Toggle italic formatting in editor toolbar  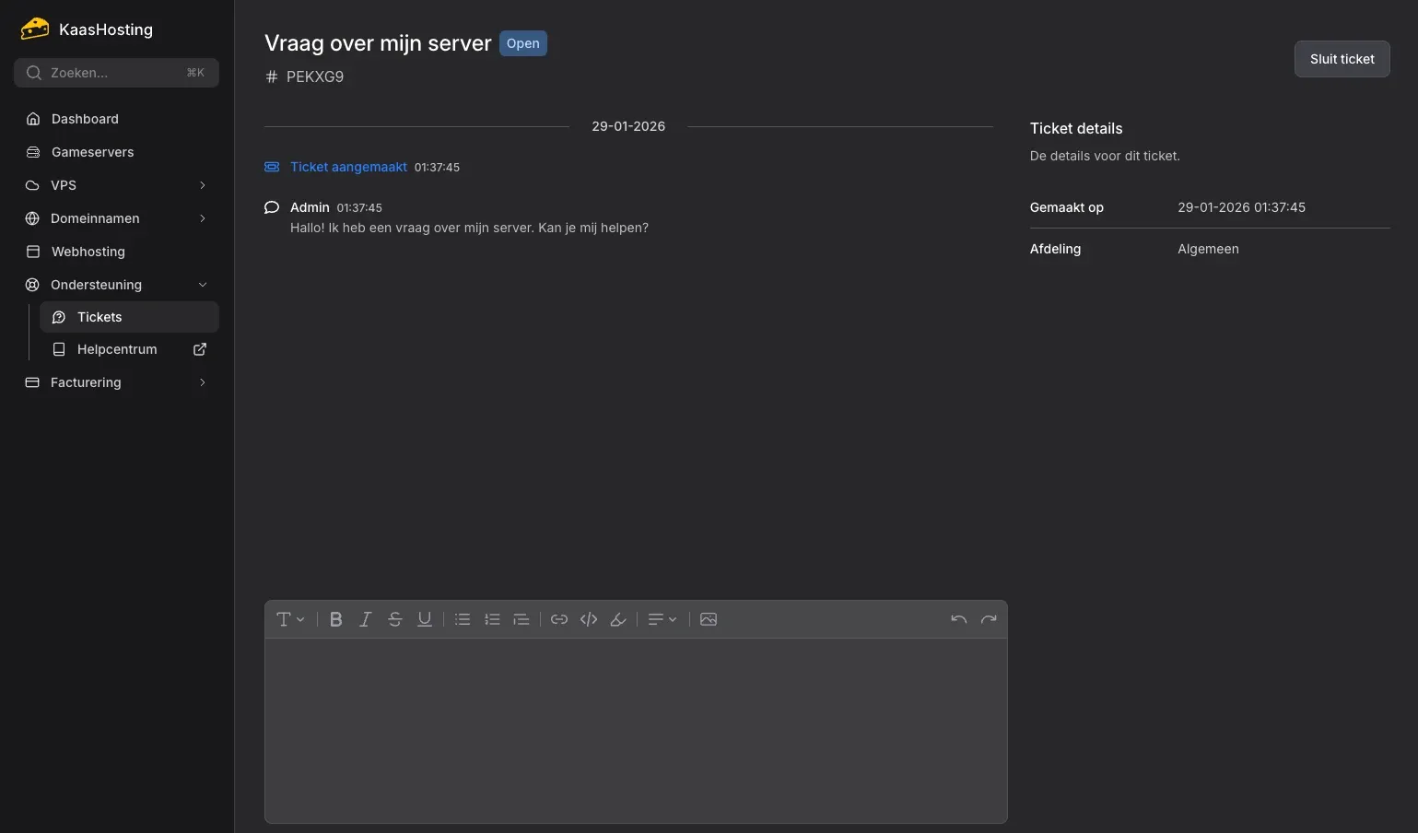click(366, 619)
